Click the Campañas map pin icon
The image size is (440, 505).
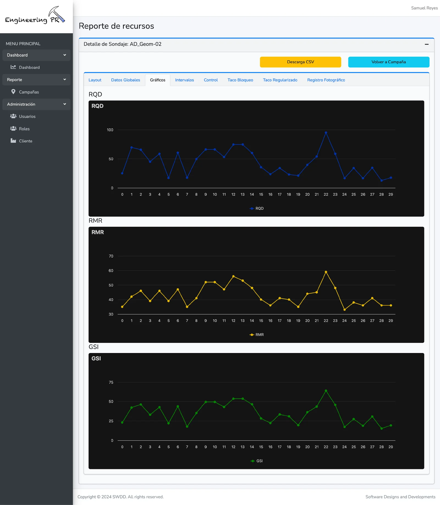click(x=13, y=92)
